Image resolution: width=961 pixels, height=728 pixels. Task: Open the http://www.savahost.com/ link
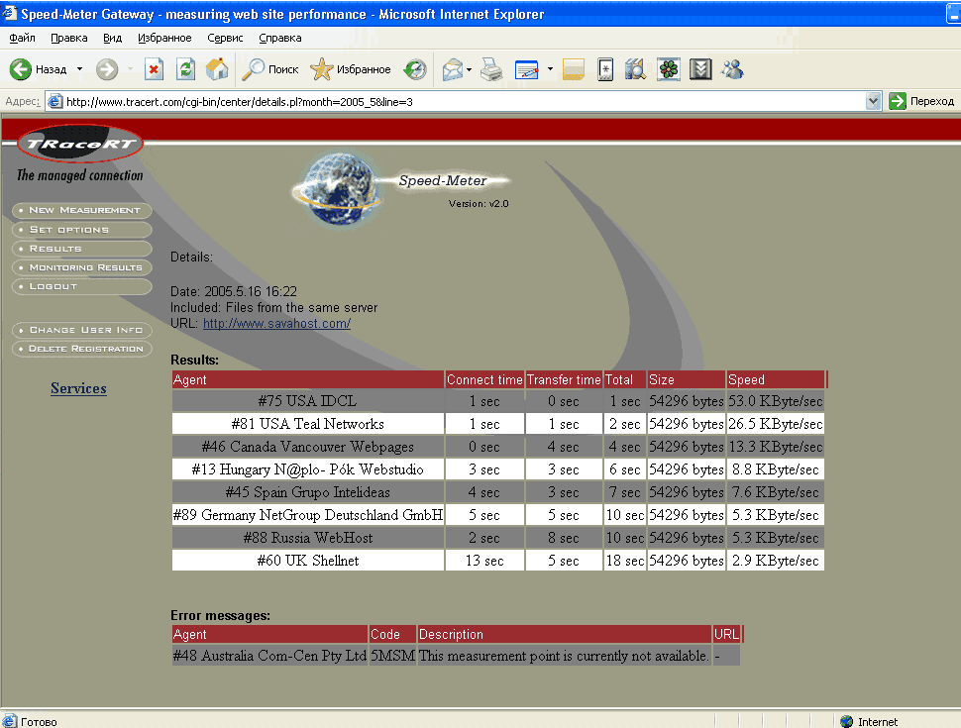point(276,324)
